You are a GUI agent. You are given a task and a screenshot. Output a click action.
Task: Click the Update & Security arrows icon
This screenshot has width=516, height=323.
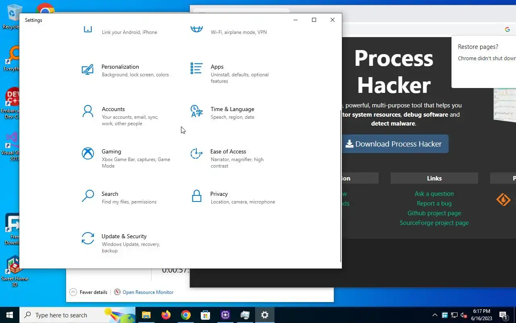tap(87, 238)
